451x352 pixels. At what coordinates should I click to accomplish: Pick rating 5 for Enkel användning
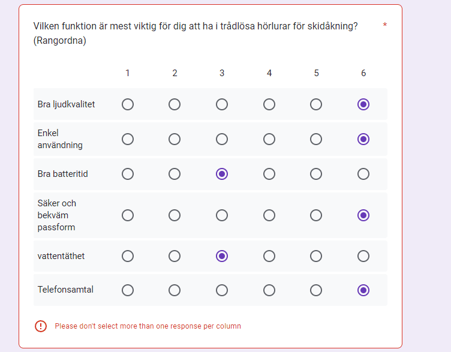pyautogui.click(x=316, y=139)
